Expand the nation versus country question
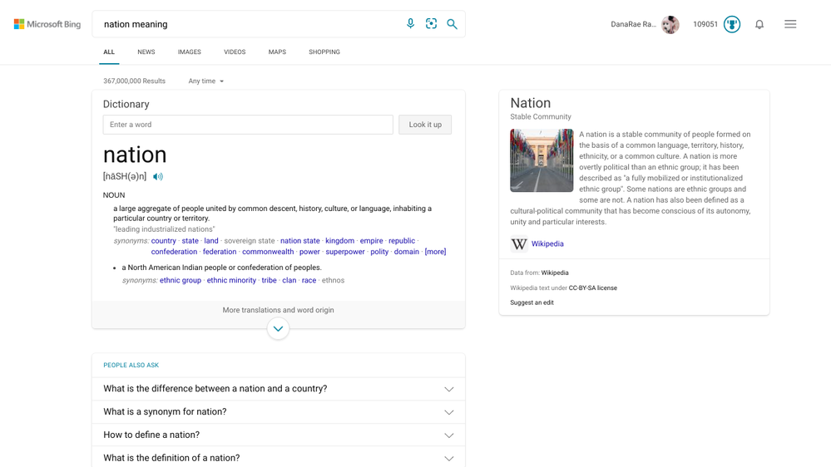The height and width of the screenshot is (467, 831). click(278, 389)
